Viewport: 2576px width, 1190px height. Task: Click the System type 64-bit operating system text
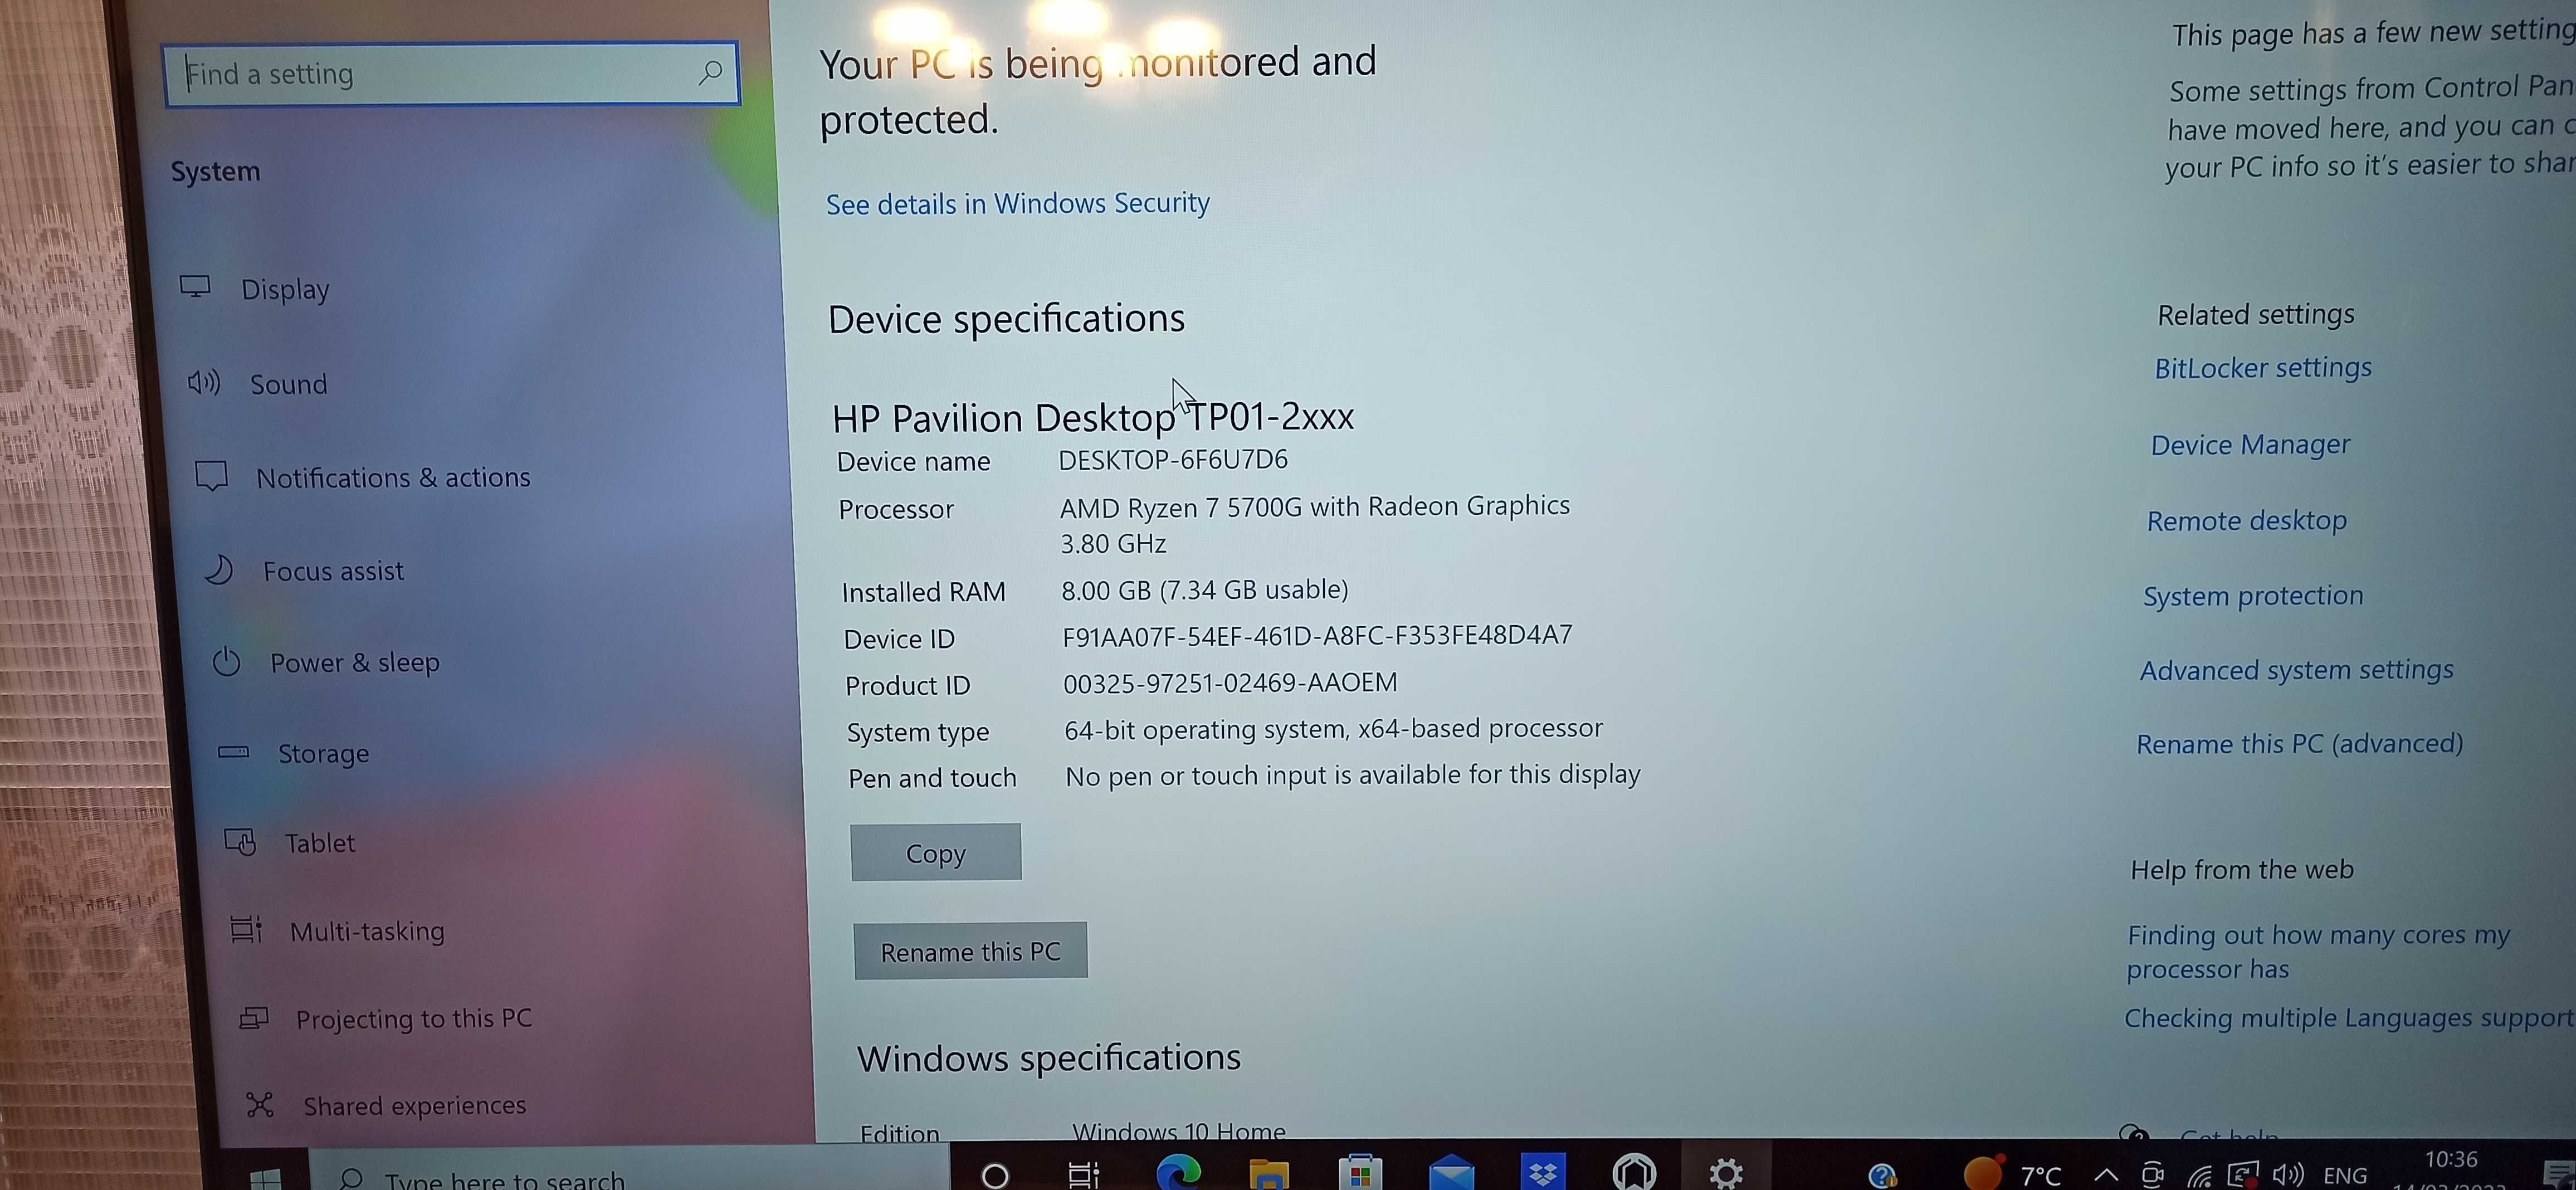pos(1333,729)
